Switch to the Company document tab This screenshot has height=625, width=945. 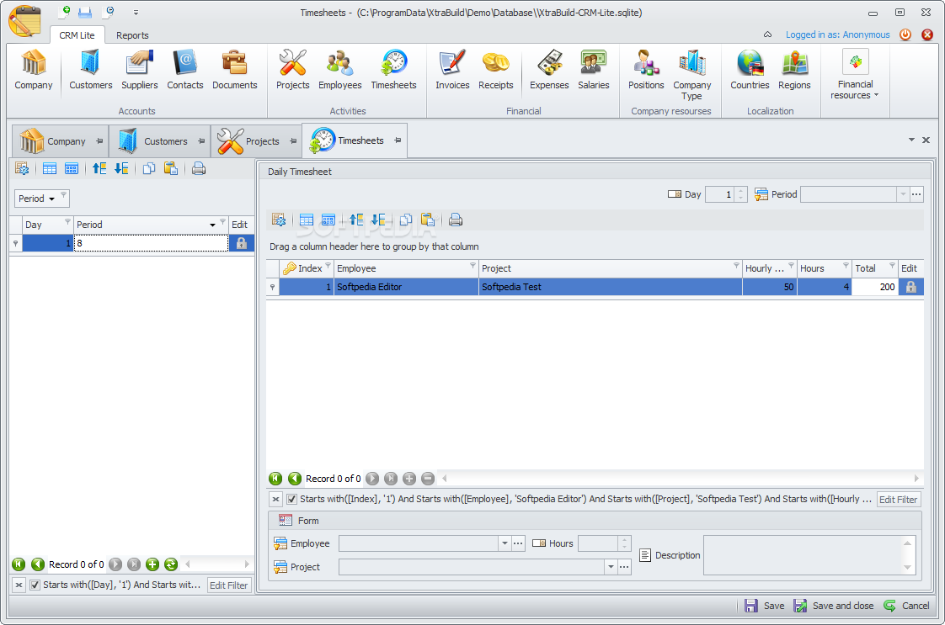pyautogui.click(x=61, y=140)
